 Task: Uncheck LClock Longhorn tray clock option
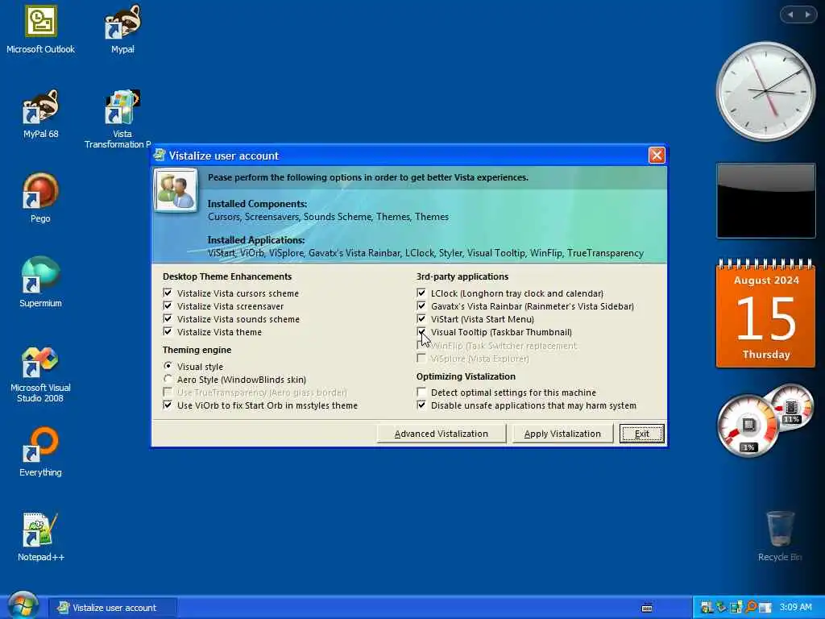coord(421,293)
